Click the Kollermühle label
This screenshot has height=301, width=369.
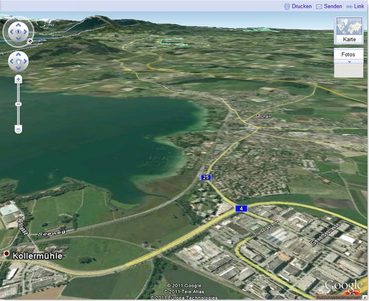coord(38,256)
